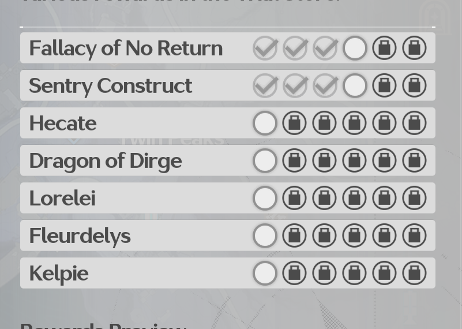Click the fifth lock icon for Sentry Construct

click(384, 85)
